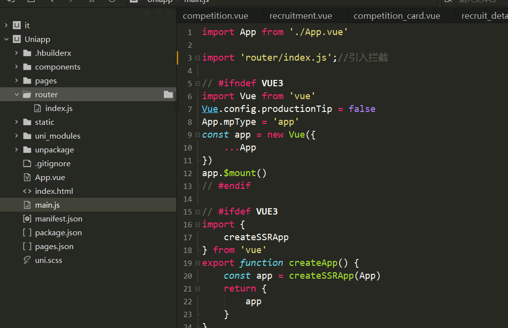Fold the createApp function at line 19
The image size is (508, 328).
tap(197, 263)
